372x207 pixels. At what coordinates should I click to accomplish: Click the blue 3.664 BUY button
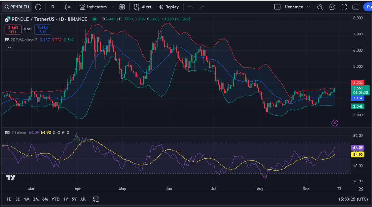pos(43,29)
